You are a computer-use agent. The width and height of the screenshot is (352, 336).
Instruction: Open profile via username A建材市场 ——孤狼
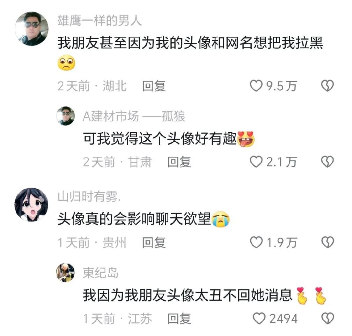tap(134, 116)
